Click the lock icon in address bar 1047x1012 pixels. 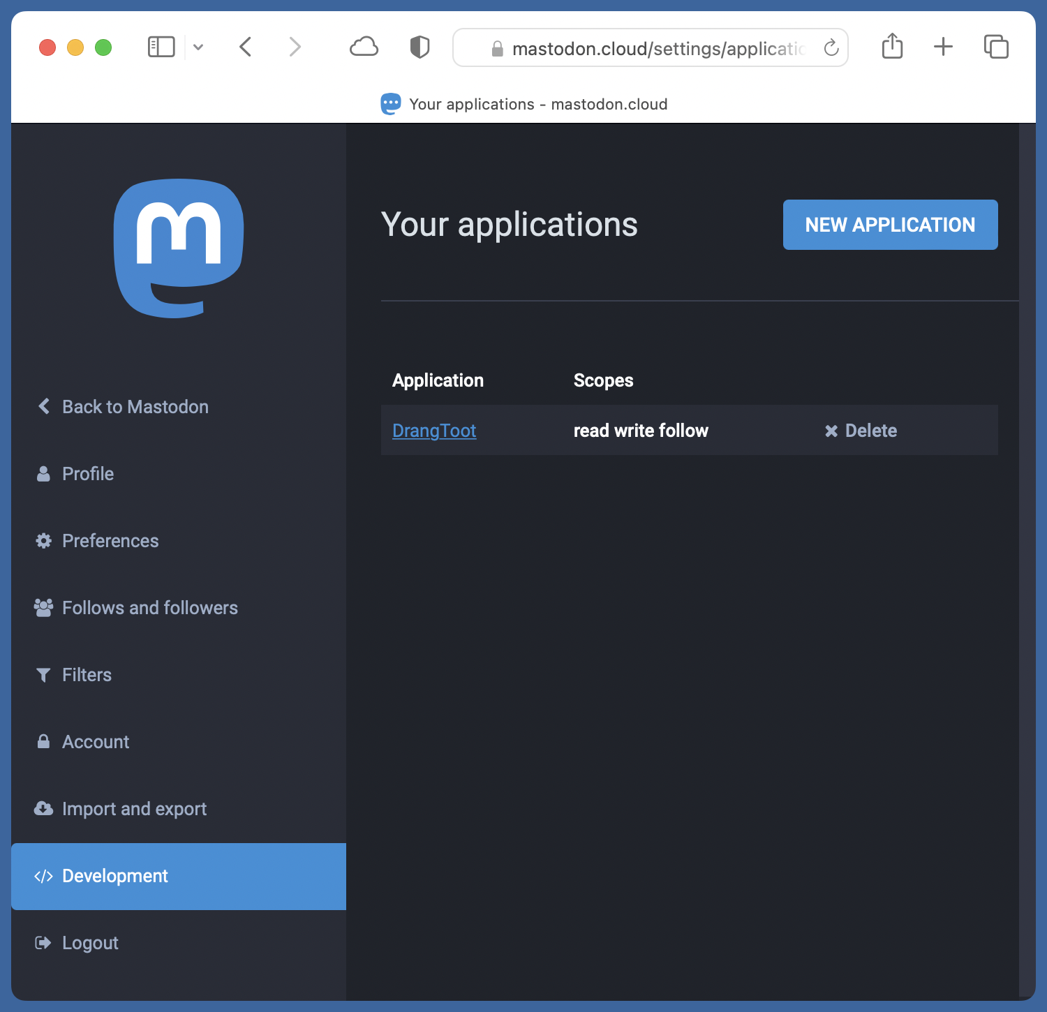pyautogui.click(x=498, y=48)
